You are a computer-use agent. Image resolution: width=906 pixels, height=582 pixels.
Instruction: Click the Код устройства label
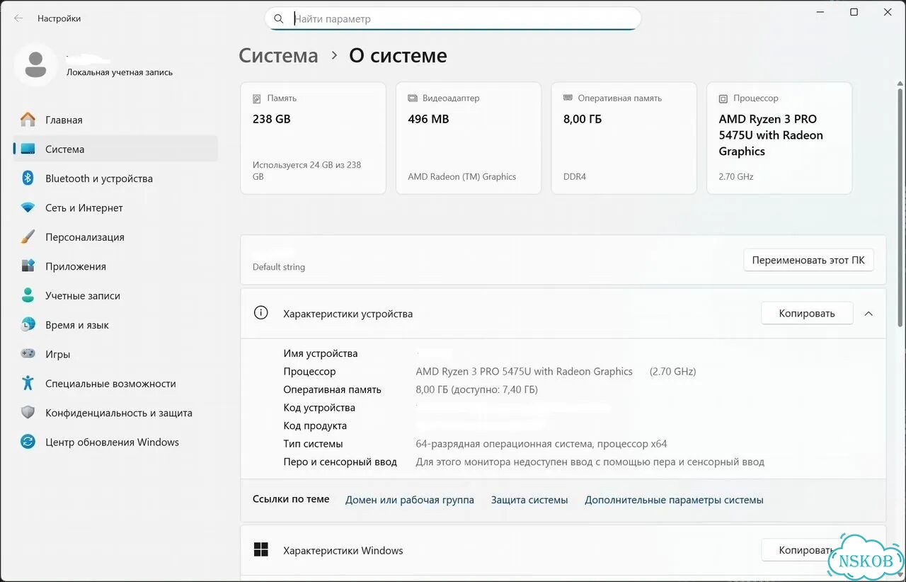[319, 408]
